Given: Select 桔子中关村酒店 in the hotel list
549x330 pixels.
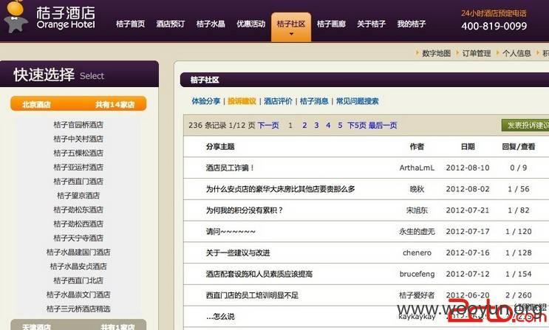Looking at the screenshot, I should point(78,139).
